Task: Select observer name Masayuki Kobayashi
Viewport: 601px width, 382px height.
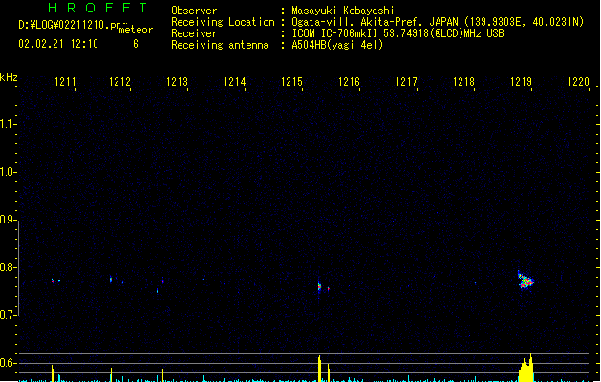Action: tap(343, 11)
